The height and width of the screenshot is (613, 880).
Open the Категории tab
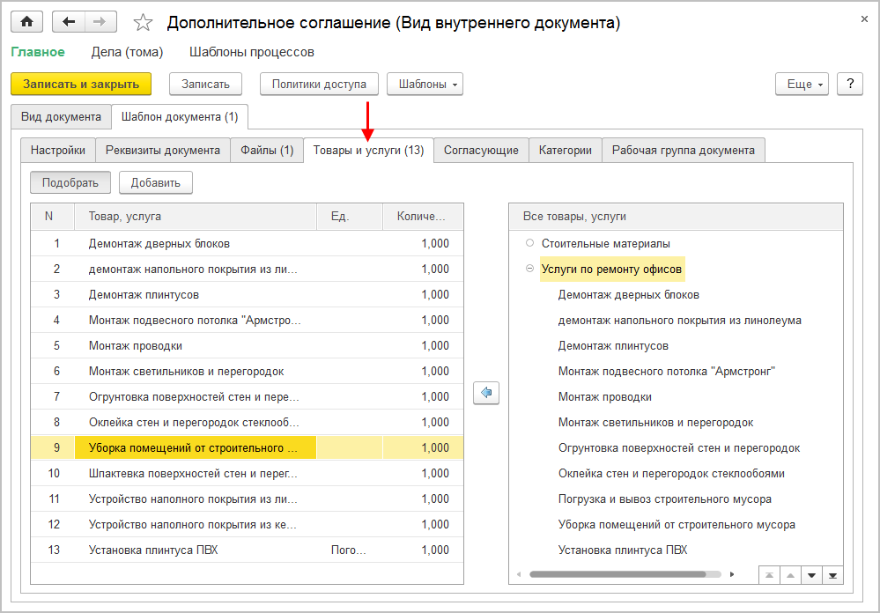coord(566,150)
